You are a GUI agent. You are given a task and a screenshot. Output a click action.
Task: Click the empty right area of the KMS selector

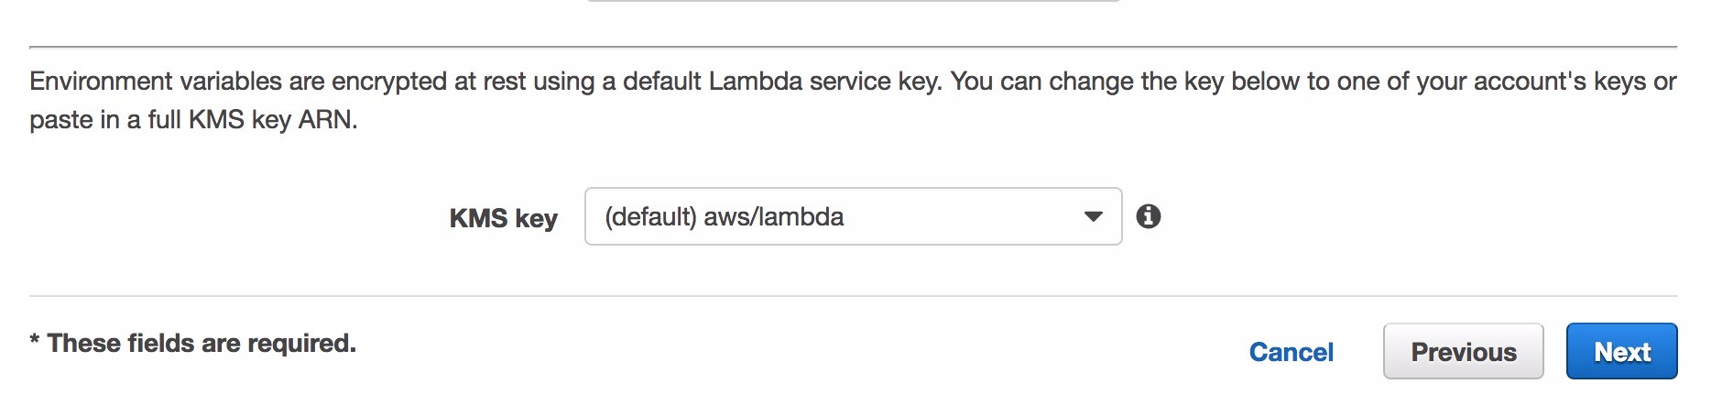coord(962,217)
